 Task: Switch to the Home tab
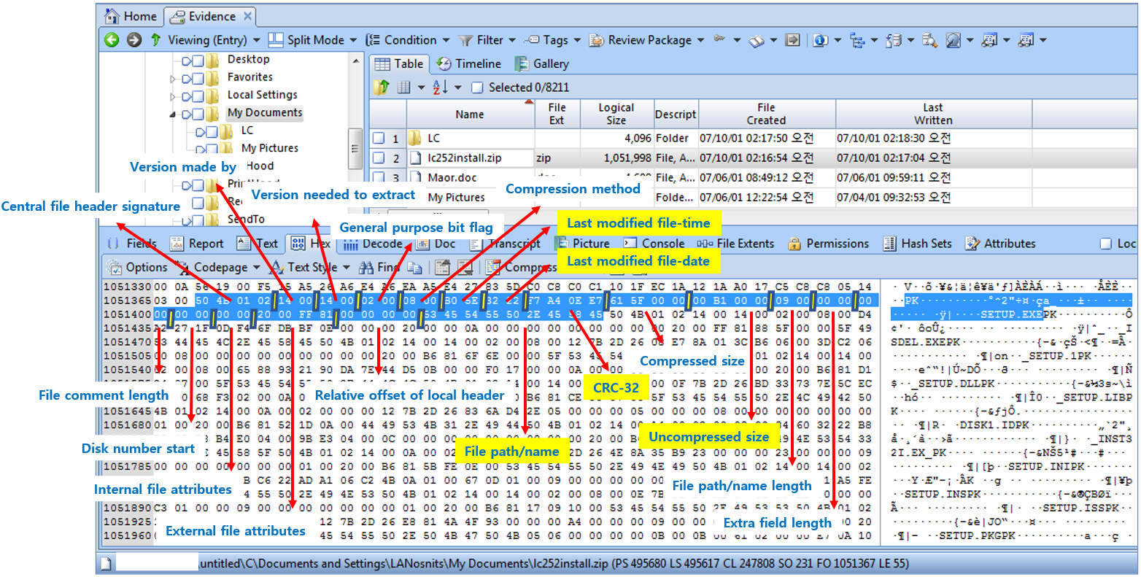(x=131, y=16)
